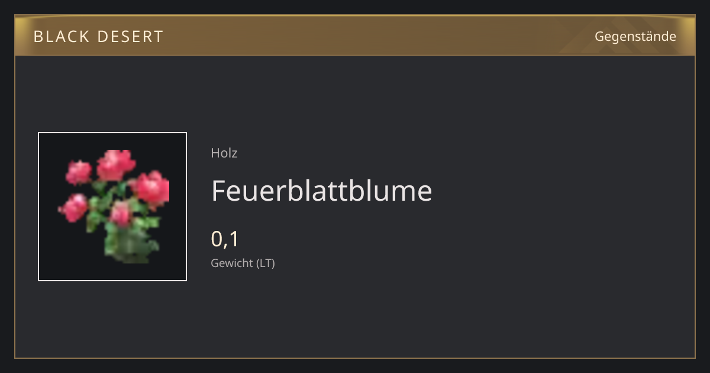Select the lower left pink blossom
Screen dimensions: 710x373
(73, 208)
